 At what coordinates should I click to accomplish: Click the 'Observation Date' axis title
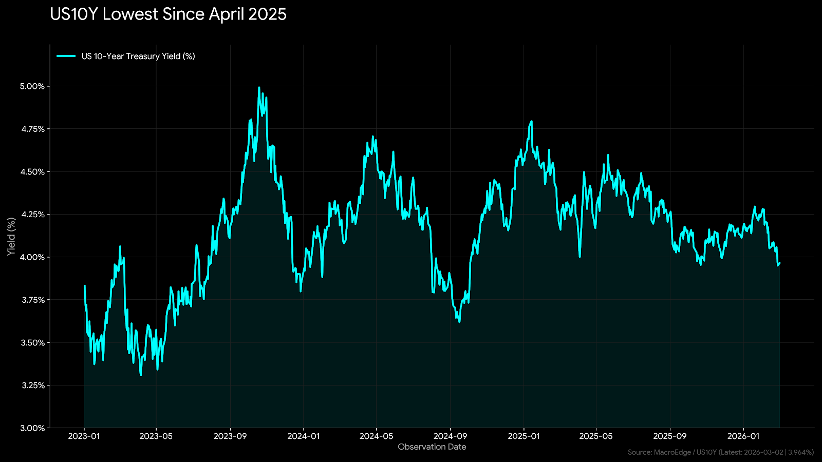(x=432, y=447)
